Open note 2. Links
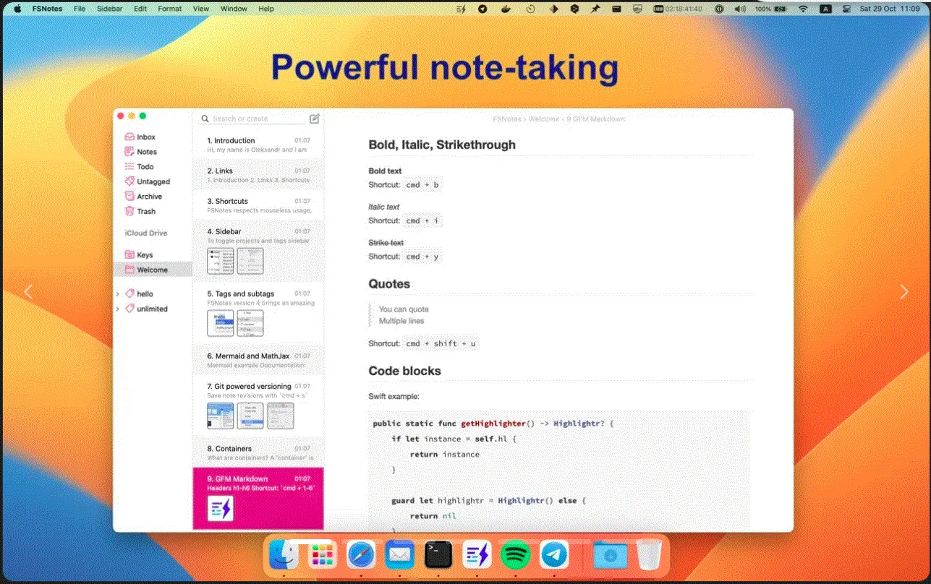The height and width of the screenshot is (584, 931). point(258,175)
